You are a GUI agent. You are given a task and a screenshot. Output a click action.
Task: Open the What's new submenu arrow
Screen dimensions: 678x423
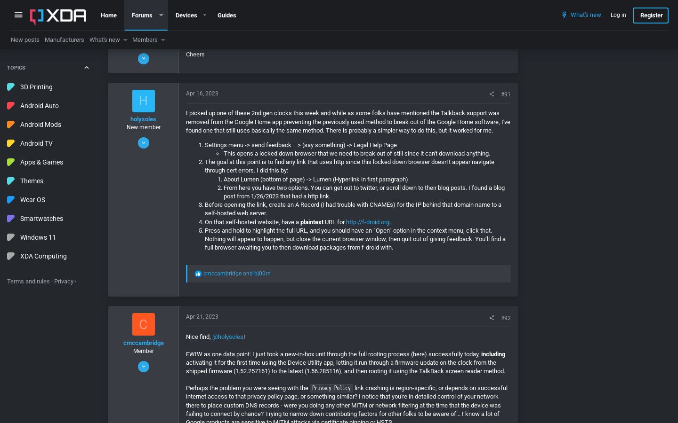click(125, 40)
